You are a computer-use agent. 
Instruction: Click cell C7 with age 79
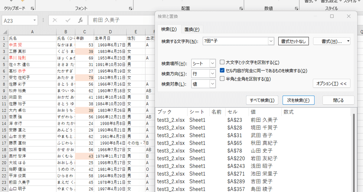(85, 78)
